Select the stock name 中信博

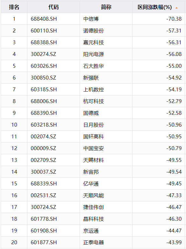[x=91, y=19]
